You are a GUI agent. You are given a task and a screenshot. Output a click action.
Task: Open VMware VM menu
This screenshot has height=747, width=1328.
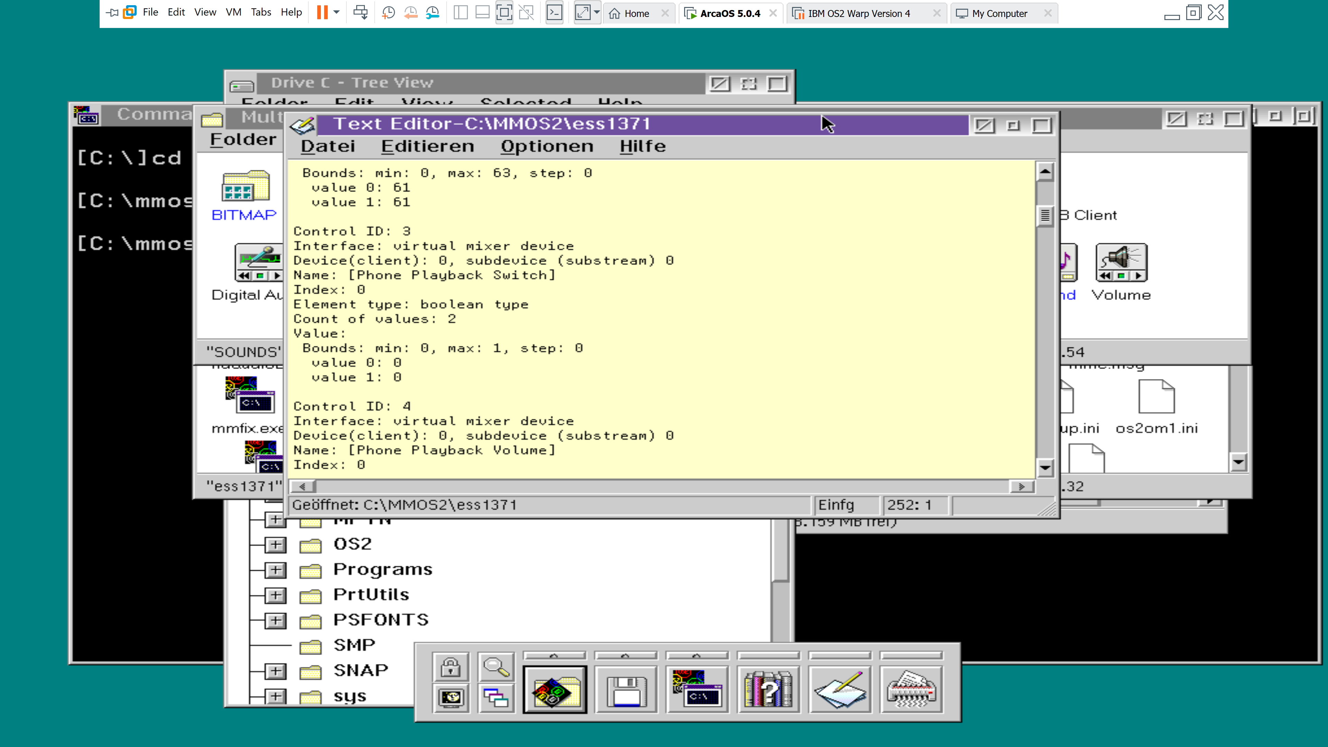[233, 12]
